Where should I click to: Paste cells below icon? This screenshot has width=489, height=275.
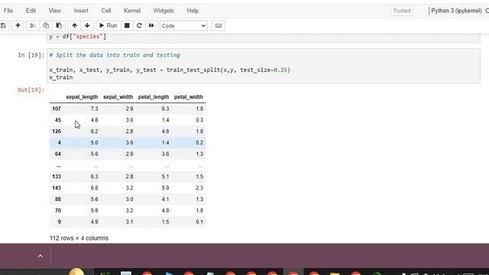(59, 25)
